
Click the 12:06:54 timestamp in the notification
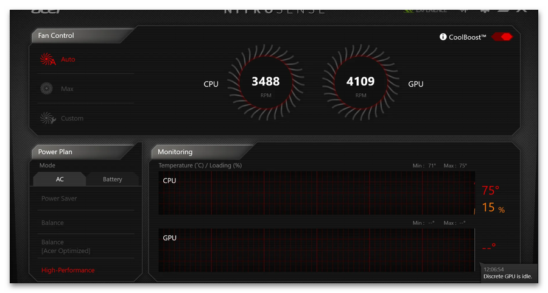[493, 269]
